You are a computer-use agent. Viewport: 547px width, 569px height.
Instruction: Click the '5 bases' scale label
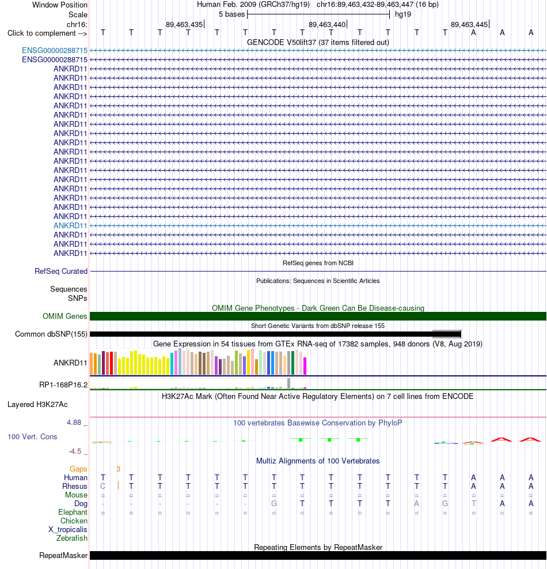tap(231, 14)
